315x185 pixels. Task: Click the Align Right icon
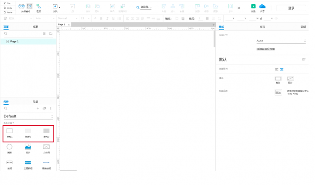click(182, 6)
